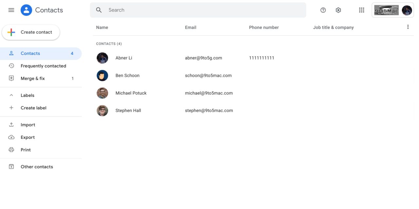Click the Create contact button

point(31,32)
